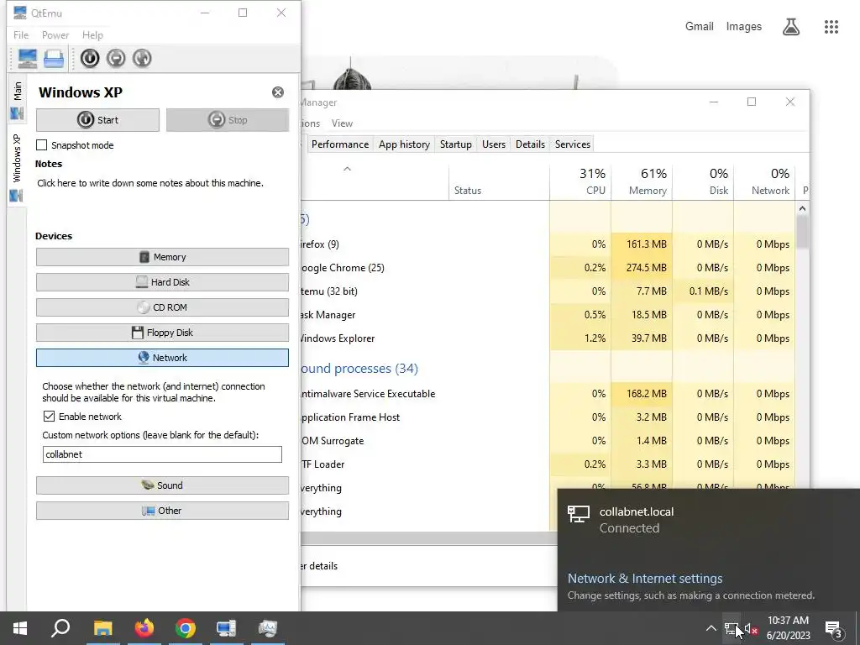
Task: Expand the Other device section
Action: [162, 511]
